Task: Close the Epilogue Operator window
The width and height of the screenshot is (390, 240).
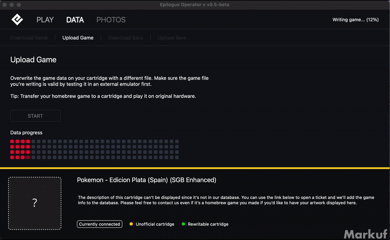Action: coord(4,5)
